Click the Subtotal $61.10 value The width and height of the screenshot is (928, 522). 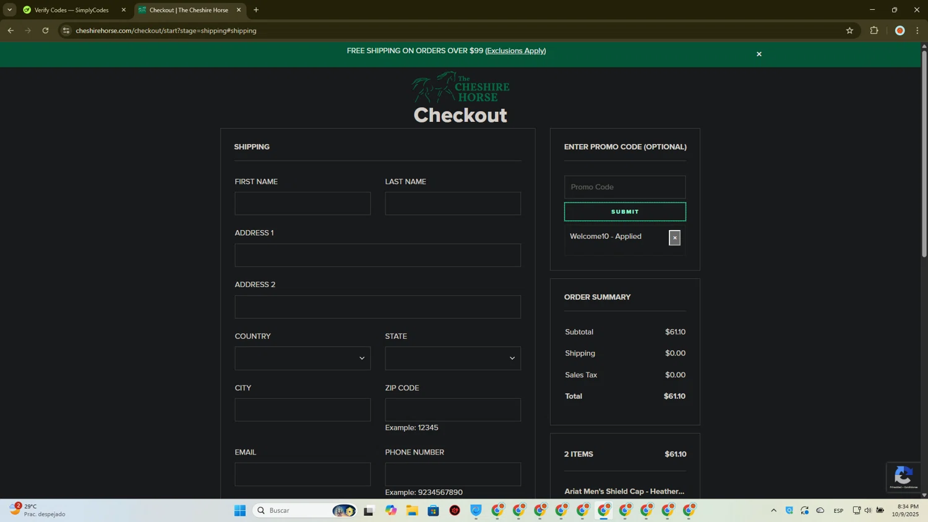(x=675, y=332)
